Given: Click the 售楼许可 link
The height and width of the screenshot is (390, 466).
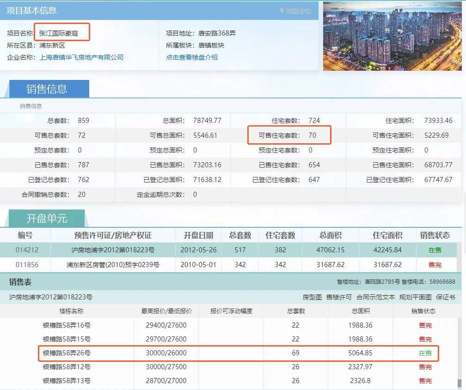Looking at the screenshot, I should (339, 297).
